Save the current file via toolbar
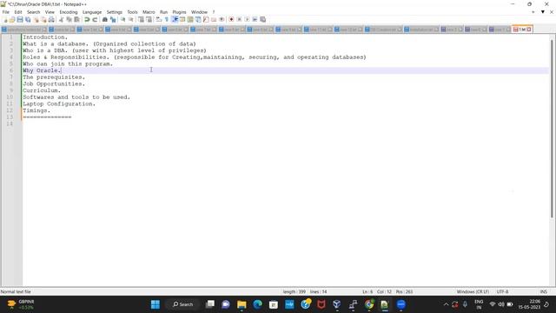The image size is (556, 313). tap(20, 19)
